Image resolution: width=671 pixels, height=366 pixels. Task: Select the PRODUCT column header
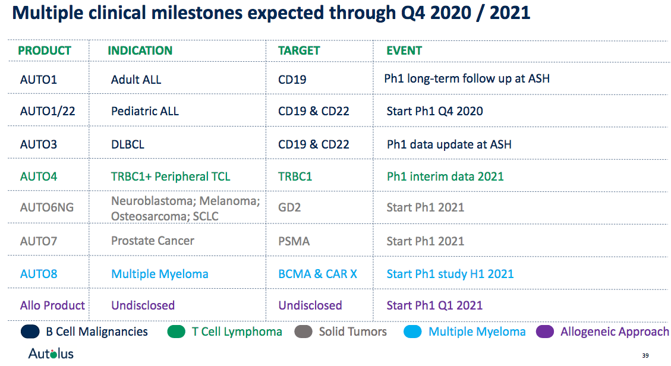click(x=45, y=51)
